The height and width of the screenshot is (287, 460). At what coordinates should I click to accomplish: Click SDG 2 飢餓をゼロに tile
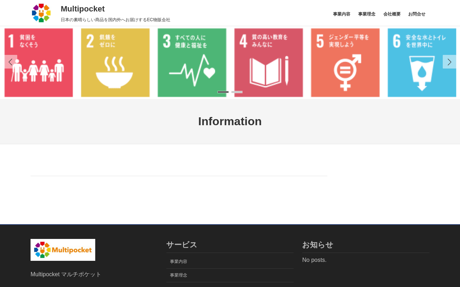[115, 63]
